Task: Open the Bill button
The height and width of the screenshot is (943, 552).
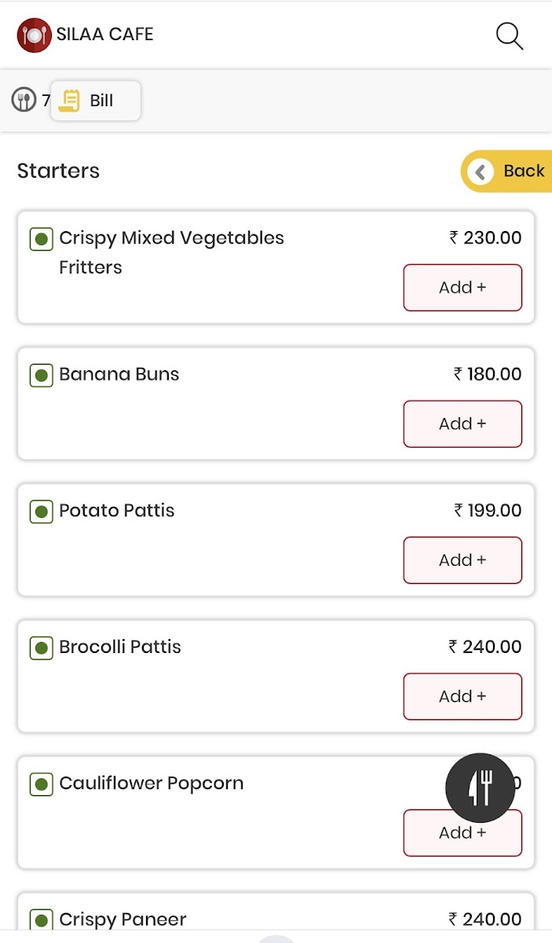Action: pyautogui.click(x=96, y=101)
